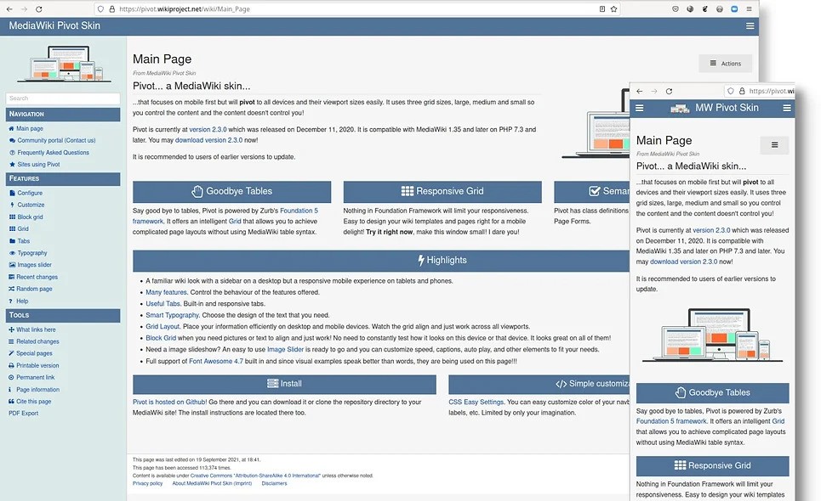The image size is (821, 501).
Task: Open Permanent link tool
Action: point(35,377)
